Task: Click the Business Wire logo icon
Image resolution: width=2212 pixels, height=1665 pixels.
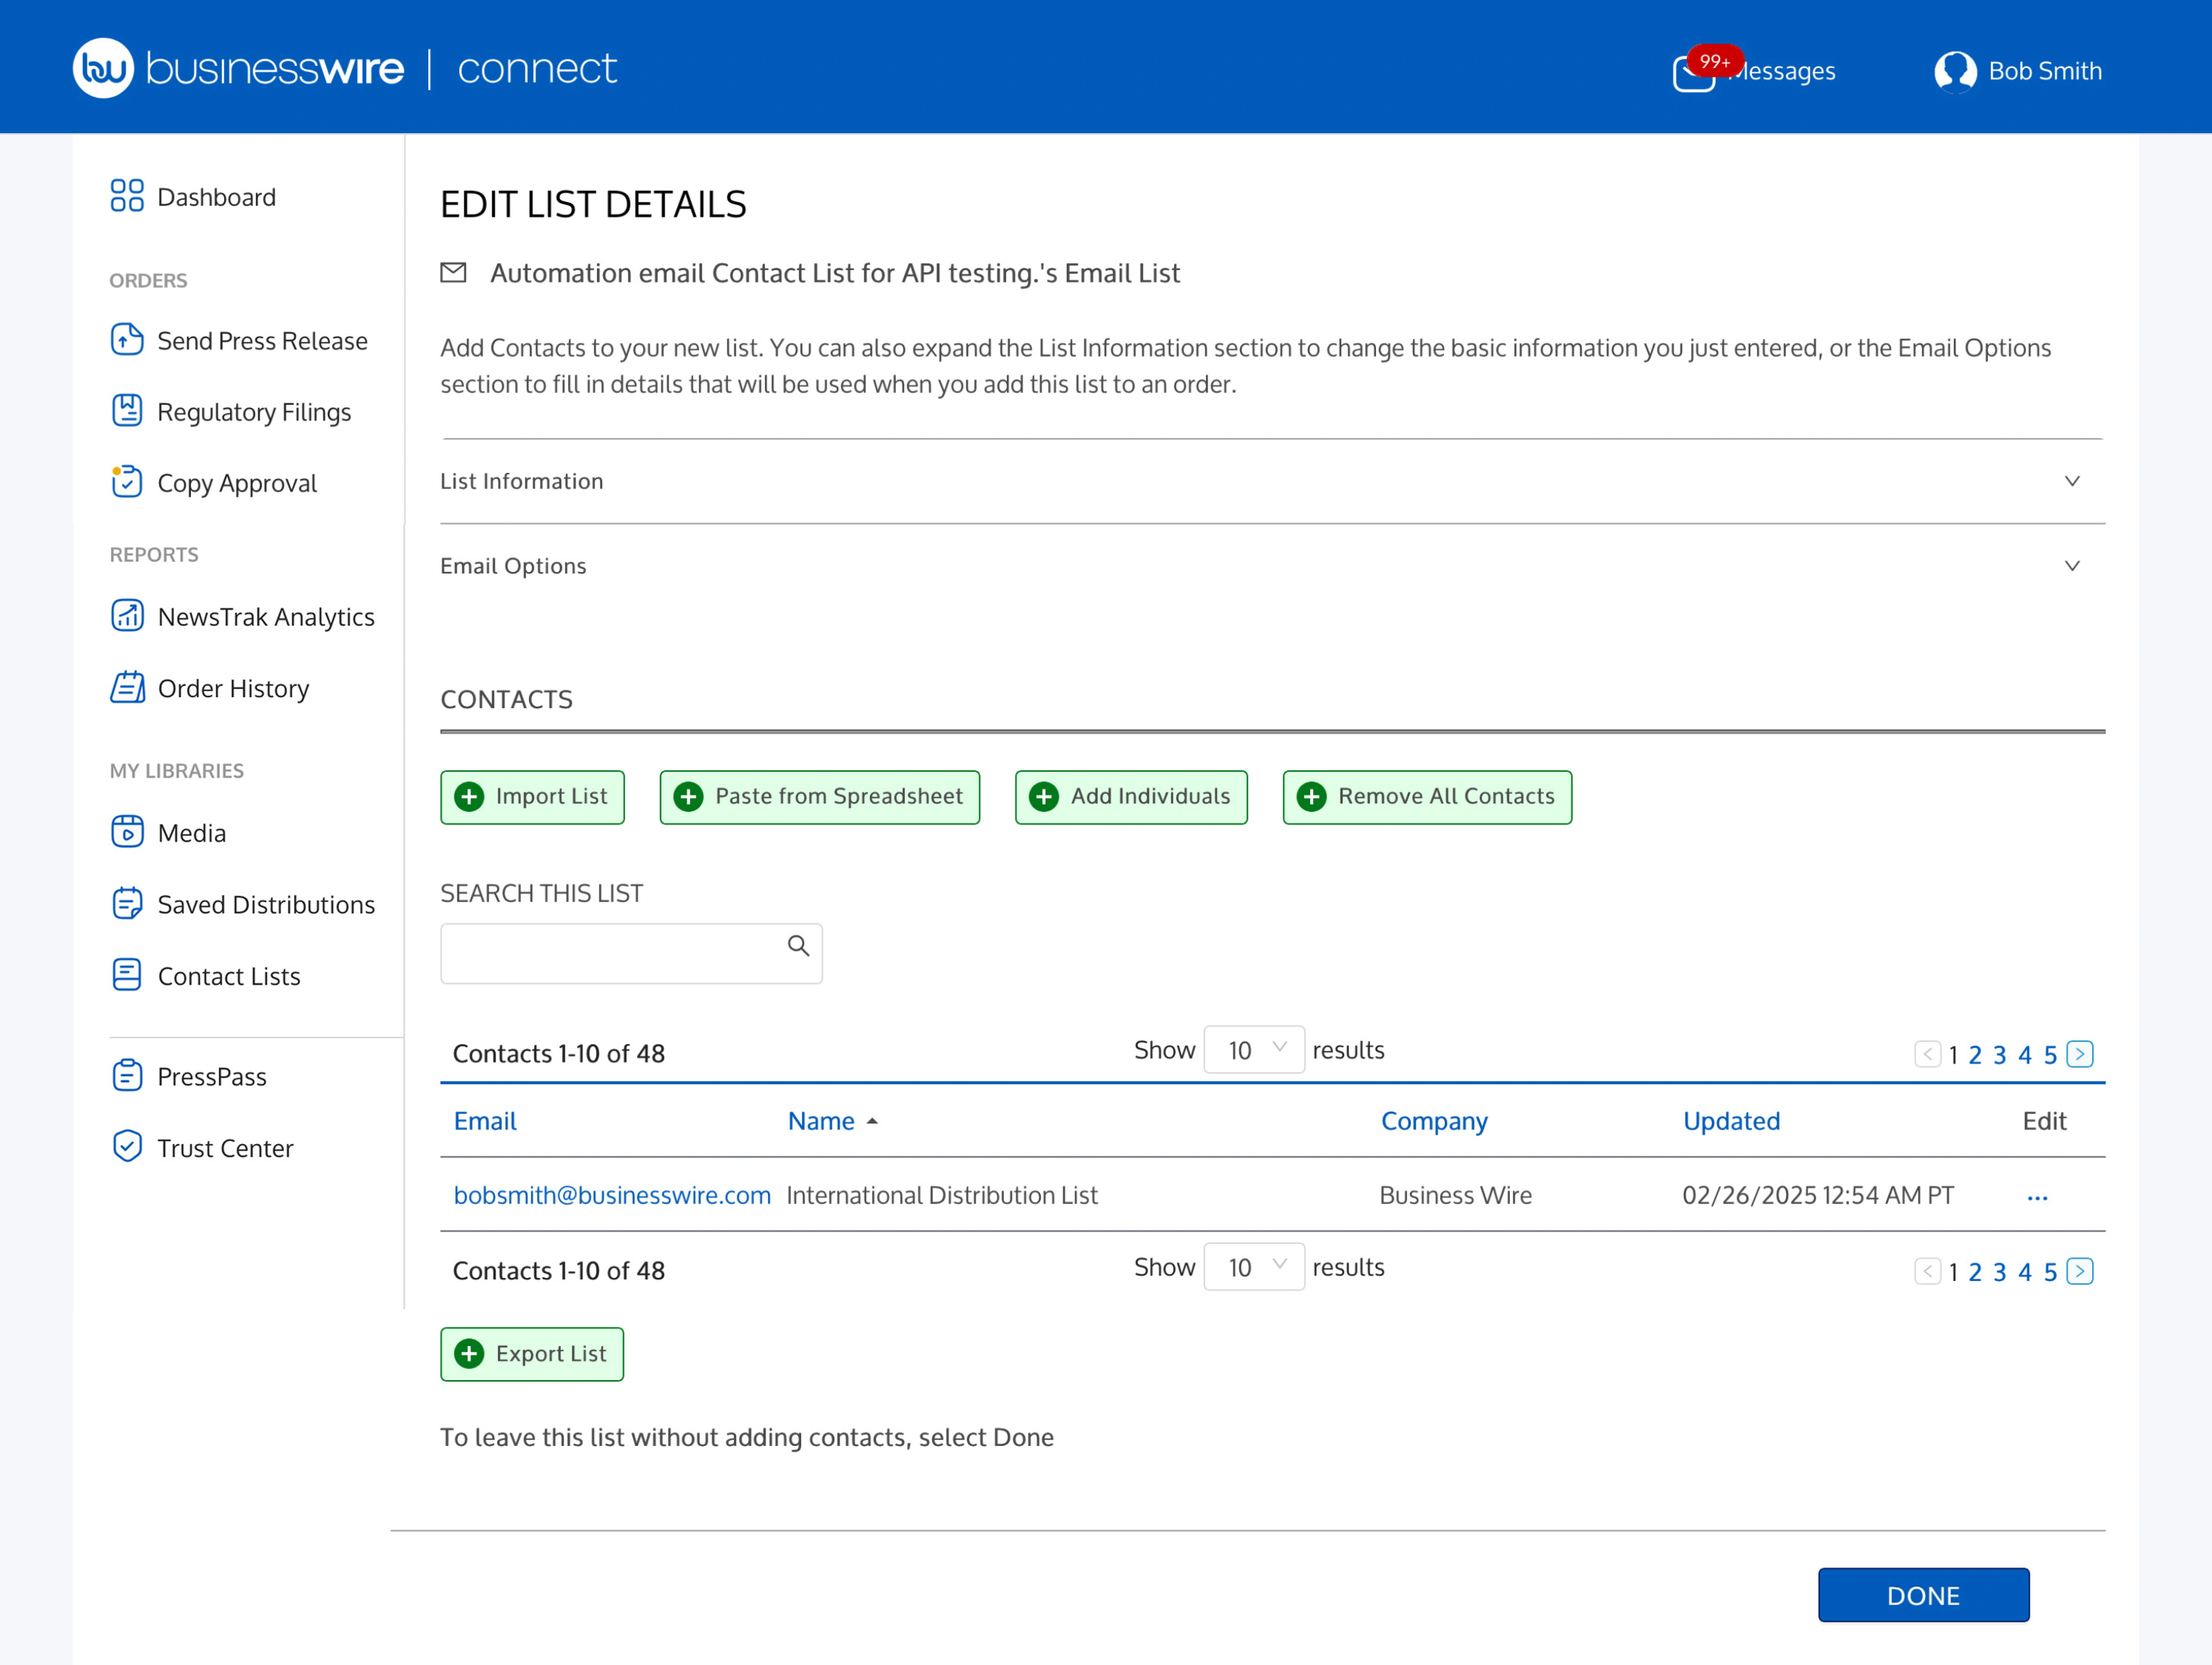Action: click(103, 69)
